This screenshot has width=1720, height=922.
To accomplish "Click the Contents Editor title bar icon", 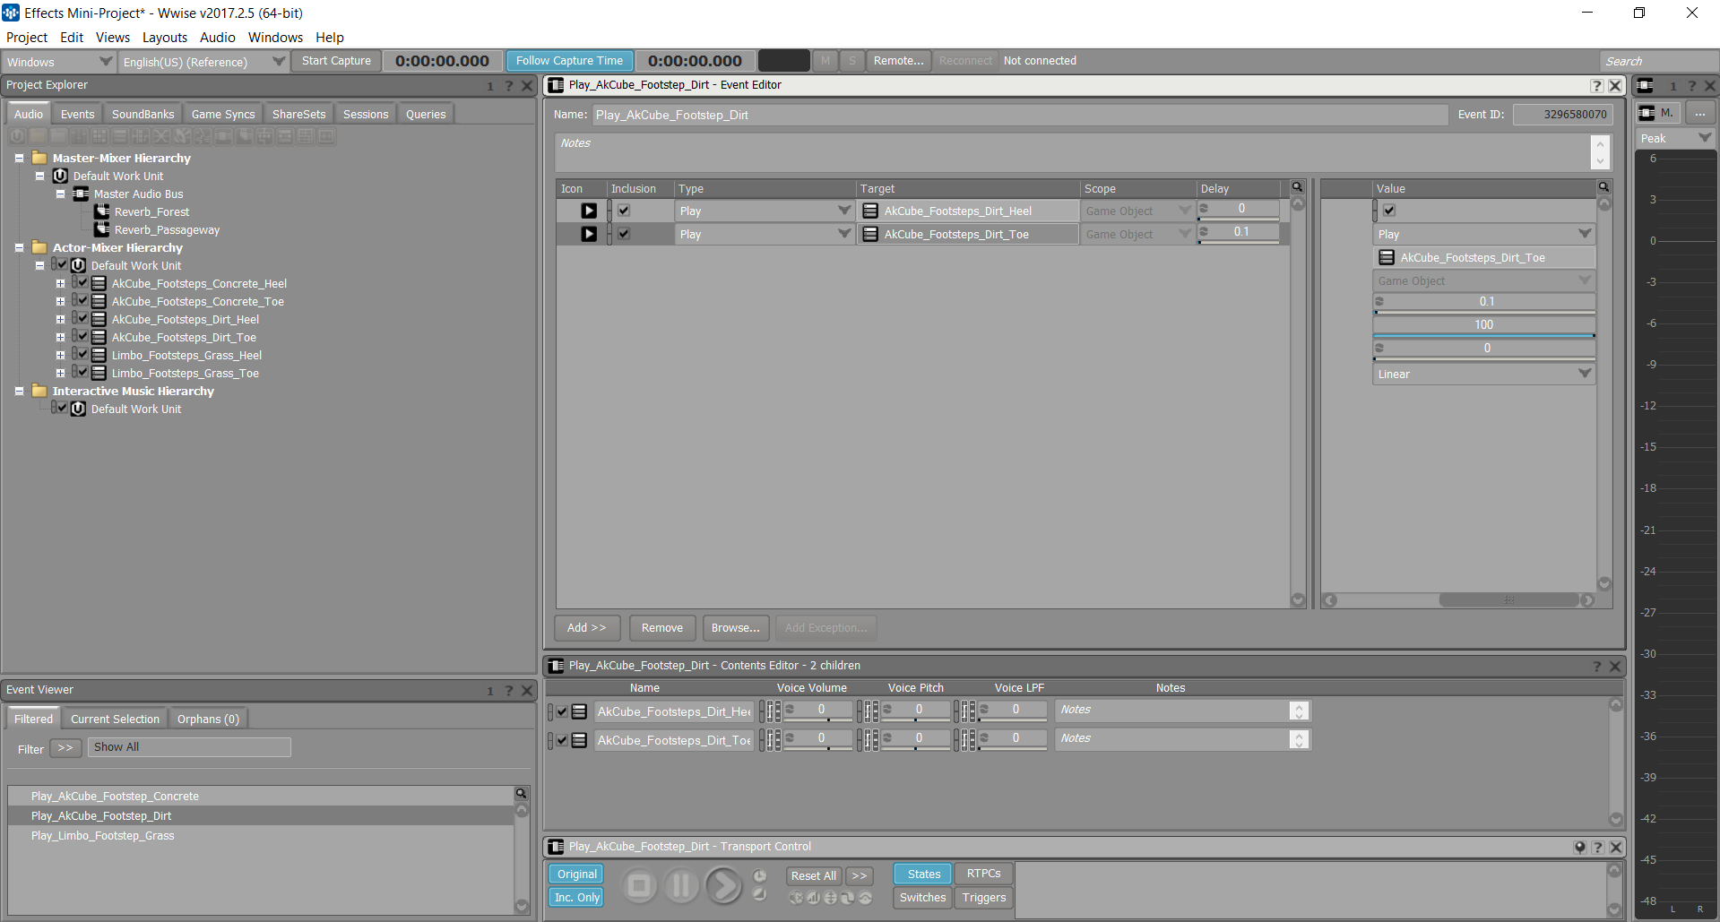I will point(556,666).
